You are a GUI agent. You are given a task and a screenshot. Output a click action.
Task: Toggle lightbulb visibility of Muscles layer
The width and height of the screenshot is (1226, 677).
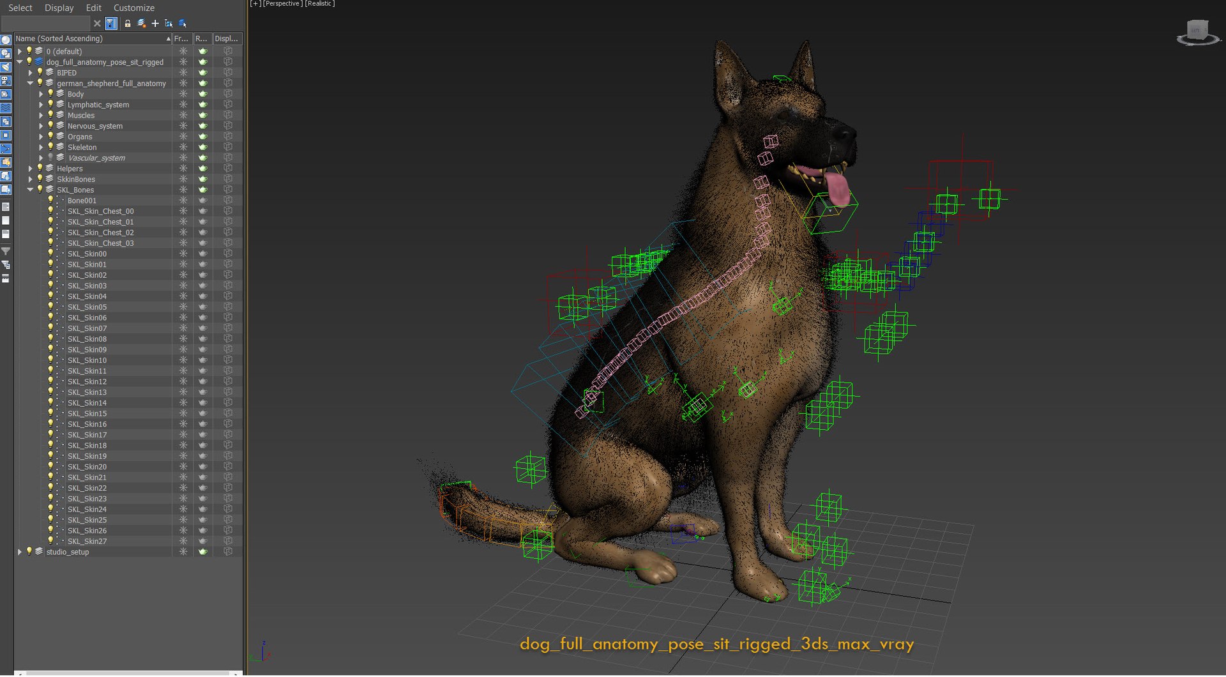pos(50,115)
